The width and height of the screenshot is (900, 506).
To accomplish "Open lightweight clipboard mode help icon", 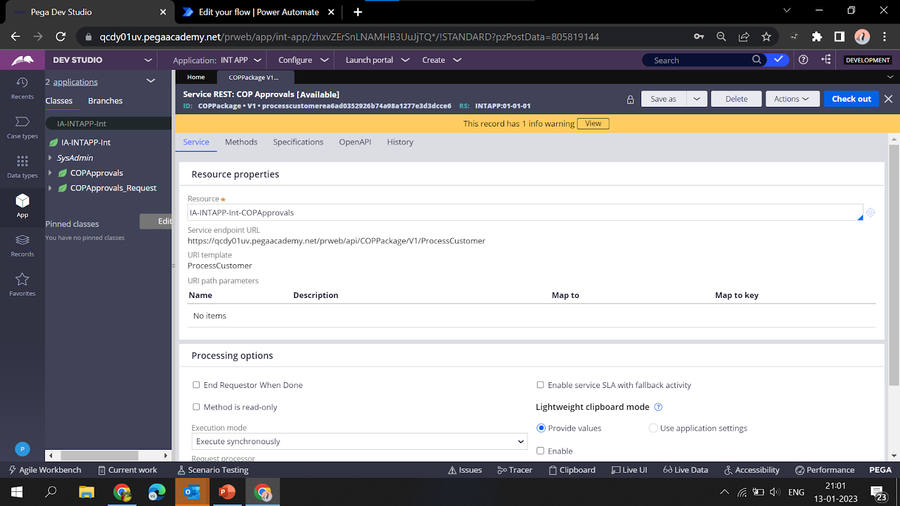I will tap(658, 407).
